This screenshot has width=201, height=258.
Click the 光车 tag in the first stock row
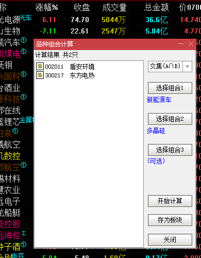26,18
